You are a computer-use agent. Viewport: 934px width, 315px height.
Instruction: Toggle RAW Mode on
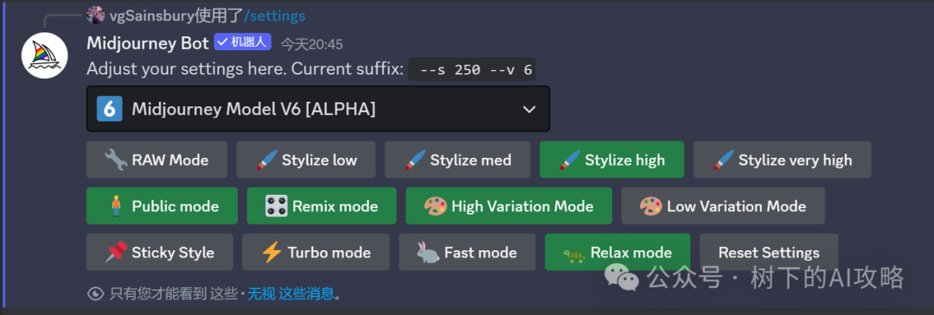click(x=157, y=160)
